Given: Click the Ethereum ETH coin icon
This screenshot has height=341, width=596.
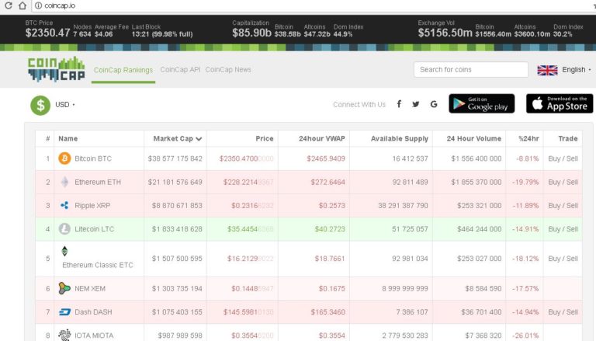Looking at the screenshot, I should tap(64, 182).
